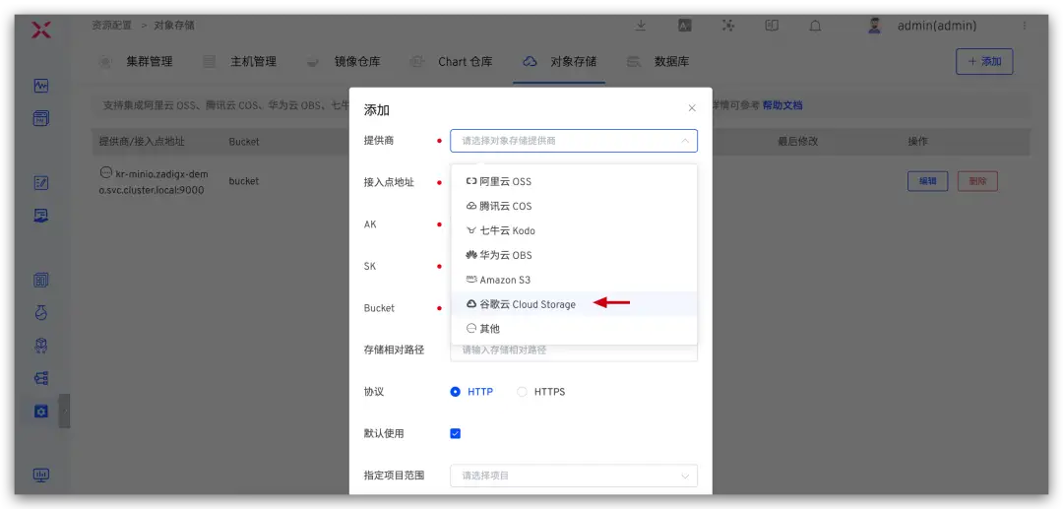Open the 帮助文档 link

coord(782,105)
